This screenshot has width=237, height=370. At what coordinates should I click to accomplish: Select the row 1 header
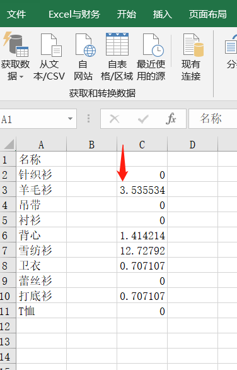pyautogui.click(x=8, y=159)
